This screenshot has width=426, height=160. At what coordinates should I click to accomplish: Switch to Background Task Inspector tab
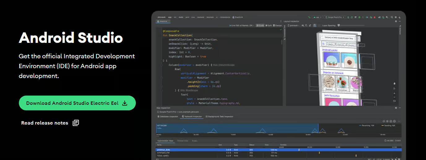click(x=219, y=117)
